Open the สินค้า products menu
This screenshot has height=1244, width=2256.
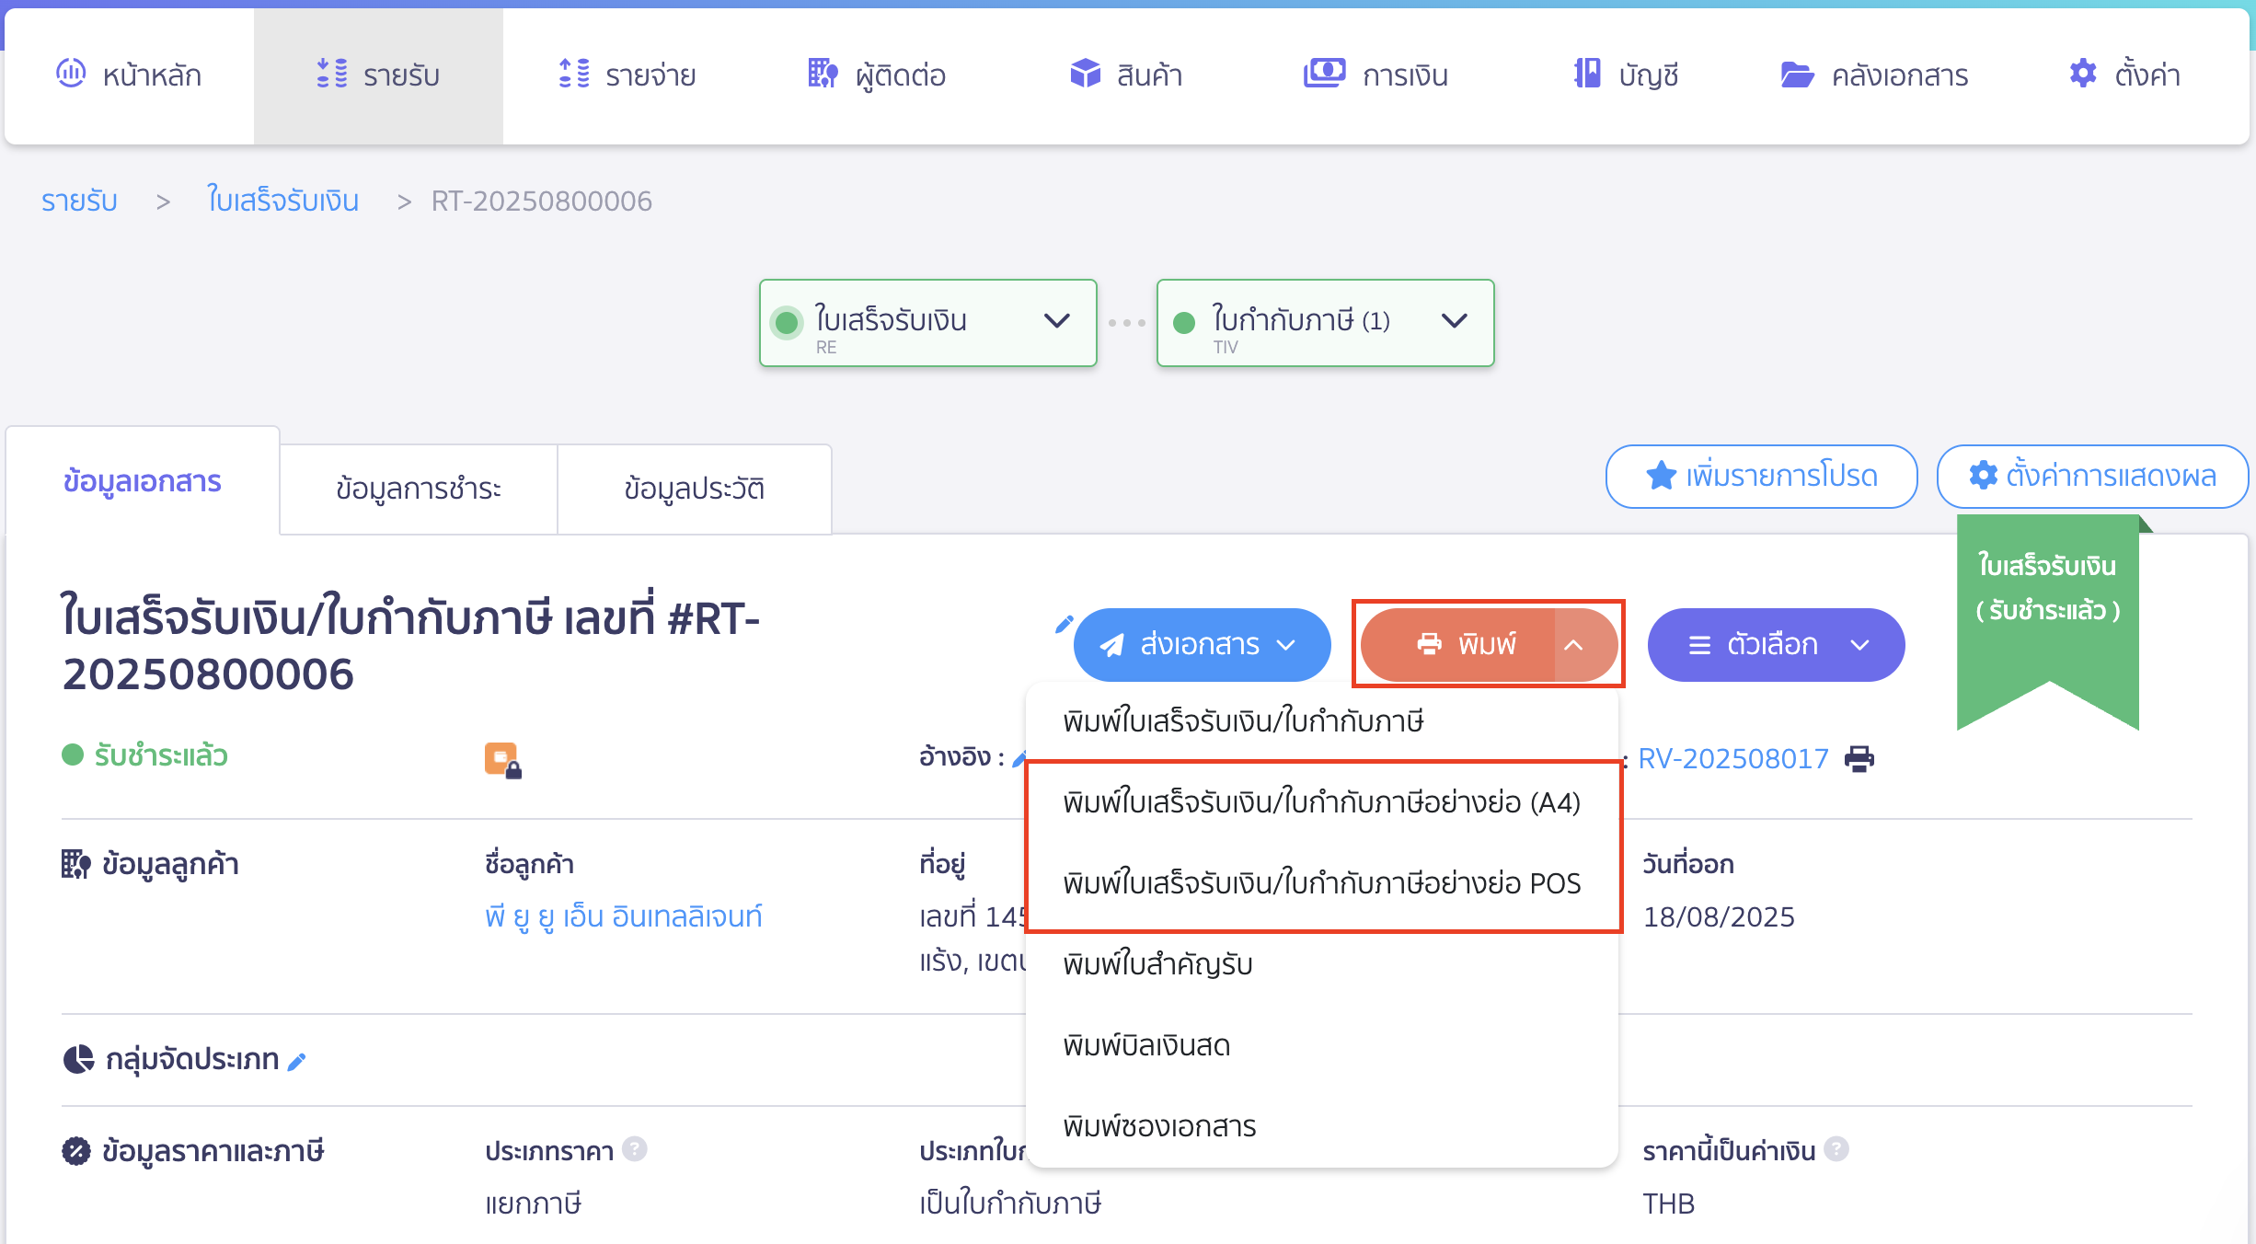(1126, 75)
